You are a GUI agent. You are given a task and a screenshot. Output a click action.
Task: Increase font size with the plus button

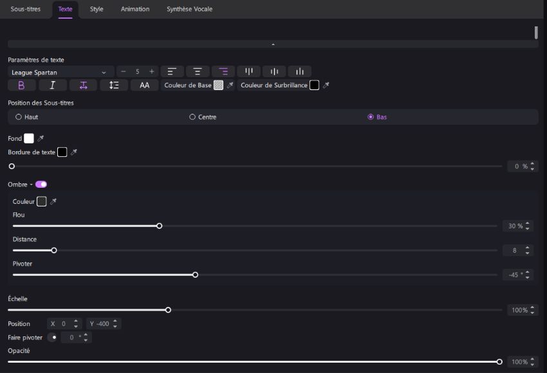(x=152, y=71)
